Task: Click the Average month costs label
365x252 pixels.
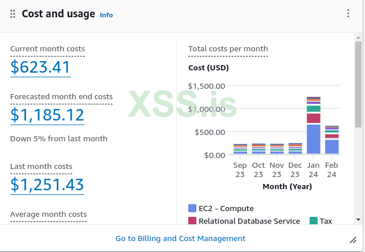Action: pos(49,215)
